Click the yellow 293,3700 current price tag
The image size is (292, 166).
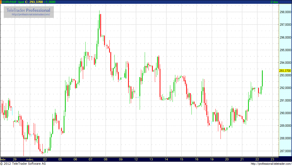[285, 71]
